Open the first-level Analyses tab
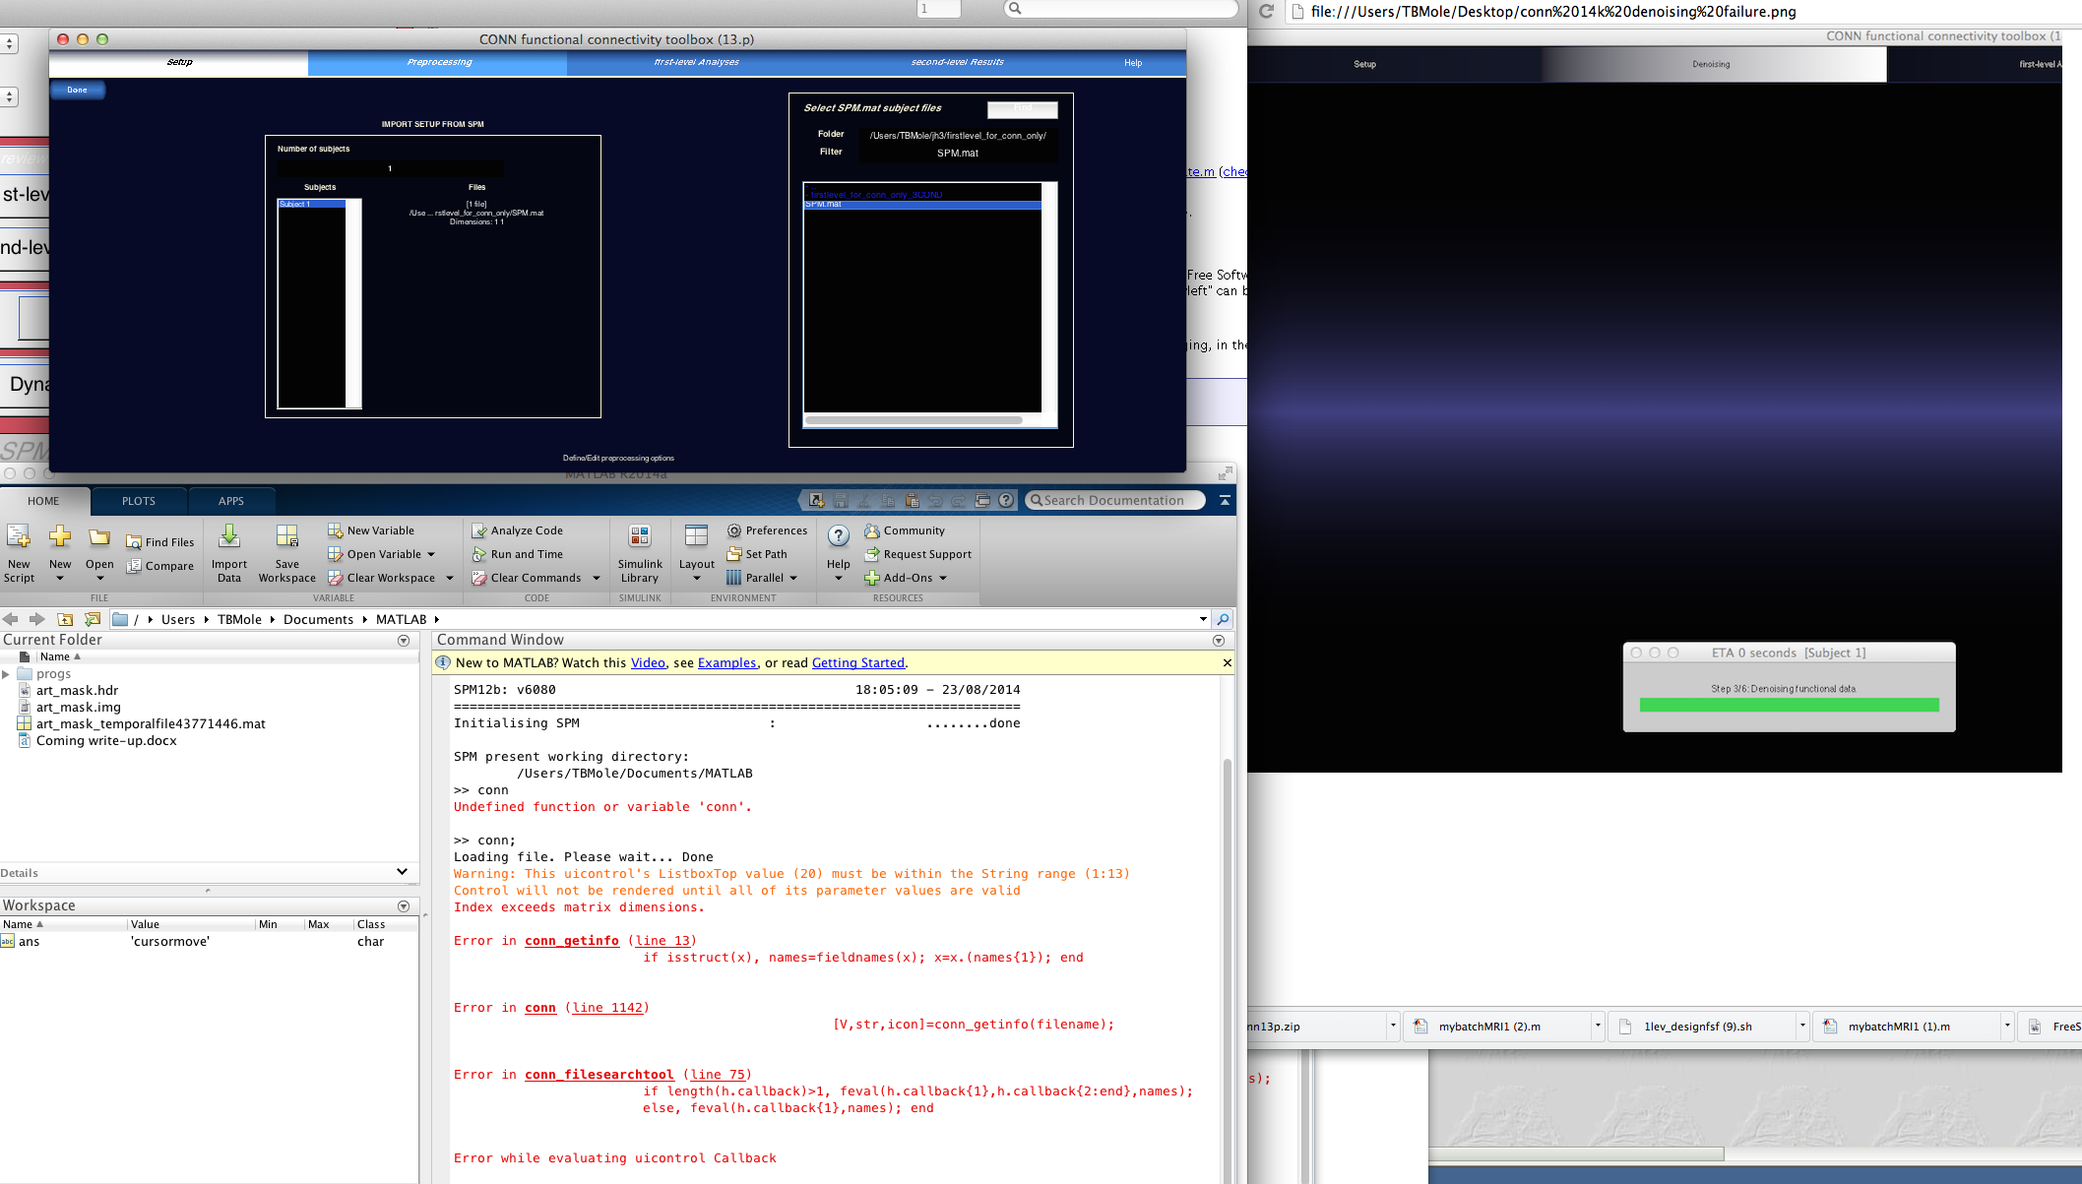Viewport: 2082px width, 1184px height. (696, 62)
